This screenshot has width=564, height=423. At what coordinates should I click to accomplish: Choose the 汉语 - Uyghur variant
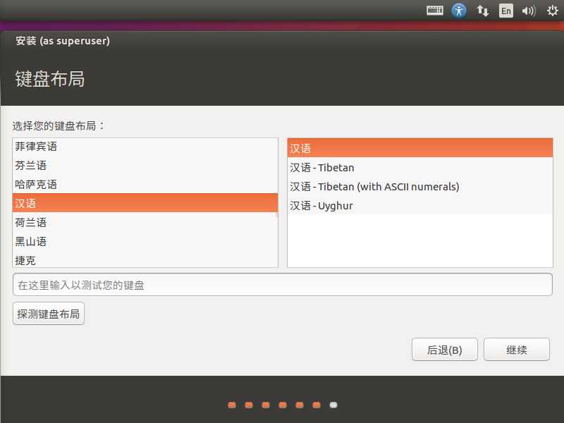pyautogui.click(x=419, y=206)
